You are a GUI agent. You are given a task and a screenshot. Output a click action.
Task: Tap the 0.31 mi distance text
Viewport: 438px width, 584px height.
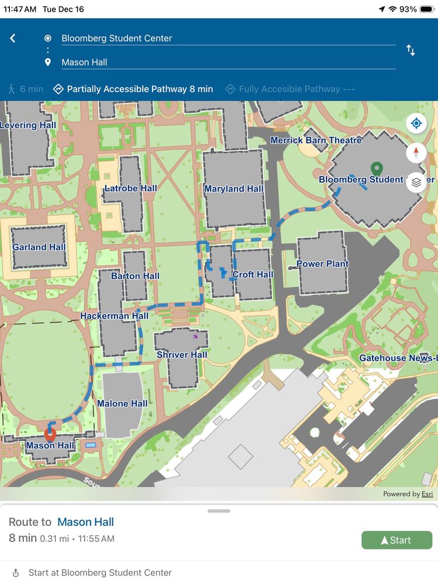[x=54, y=538]
